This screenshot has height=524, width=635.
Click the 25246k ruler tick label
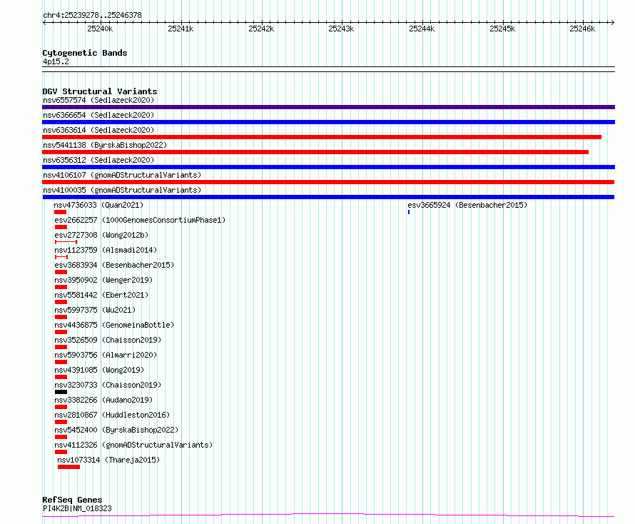tap(582, 29)
